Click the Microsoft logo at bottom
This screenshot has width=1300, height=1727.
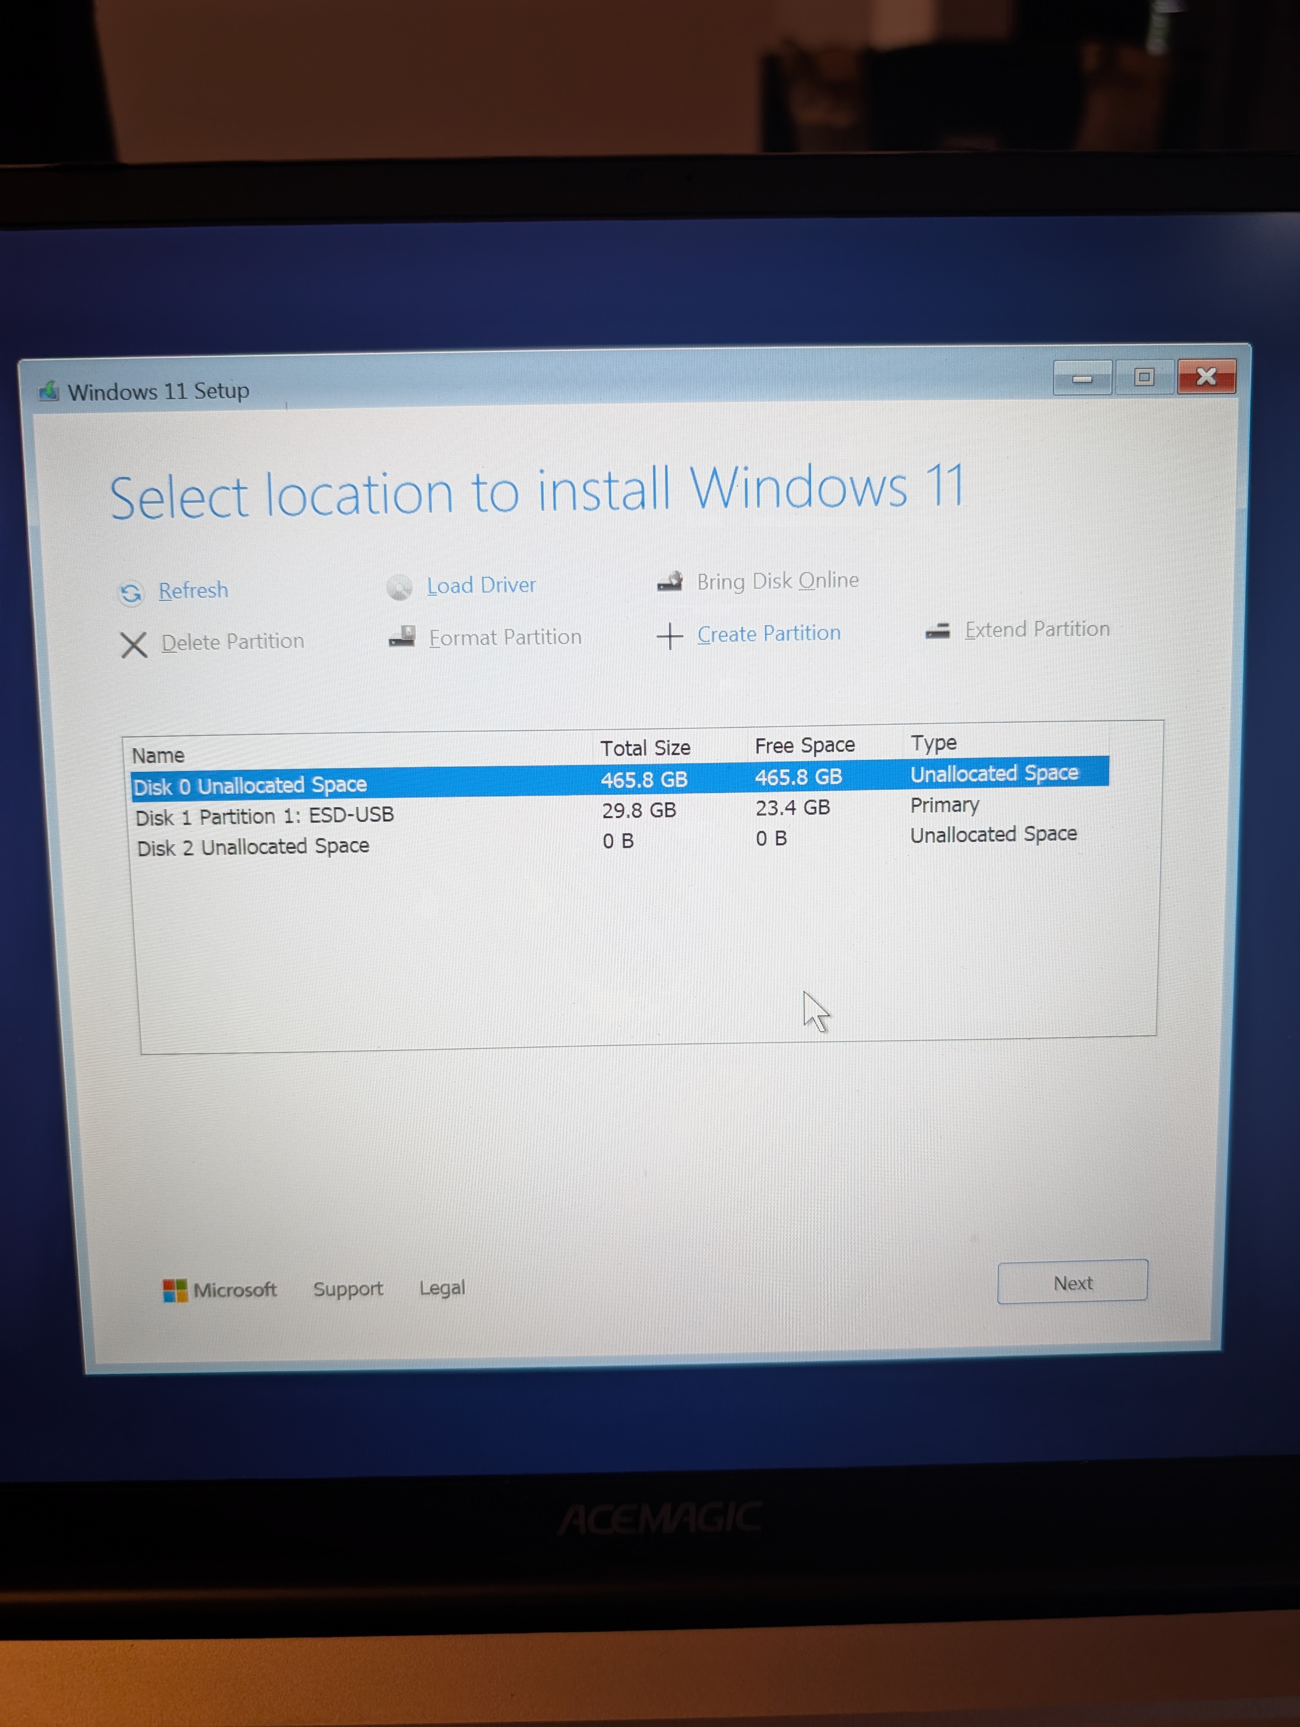(175, 1291)
